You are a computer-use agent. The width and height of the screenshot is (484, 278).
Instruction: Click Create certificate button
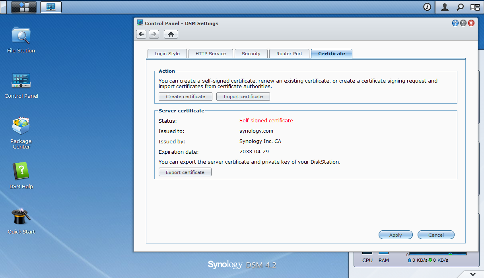[x=186, y=97]
